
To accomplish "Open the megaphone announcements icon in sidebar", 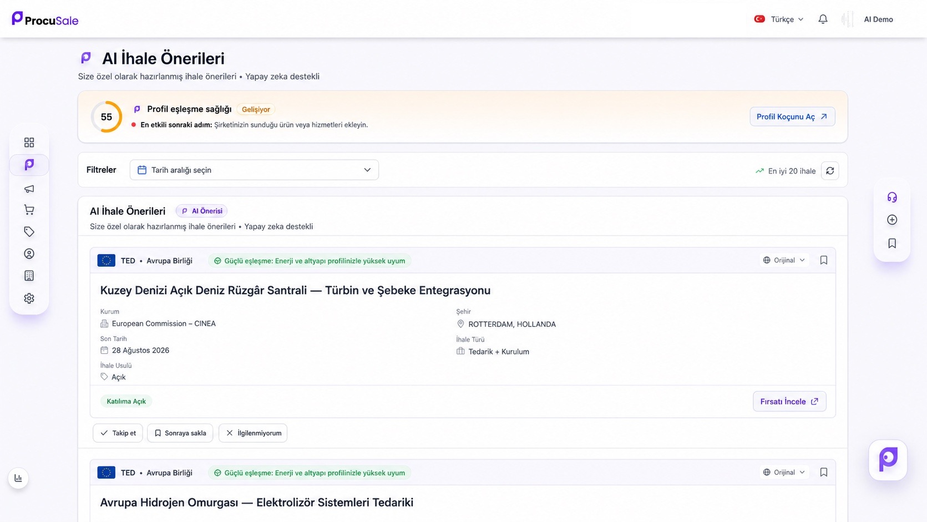I will click(x=29, y=189).
